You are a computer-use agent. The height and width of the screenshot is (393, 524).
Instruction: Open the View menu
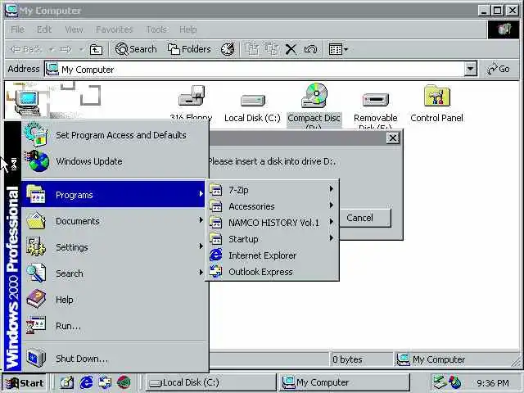point(75,29)
